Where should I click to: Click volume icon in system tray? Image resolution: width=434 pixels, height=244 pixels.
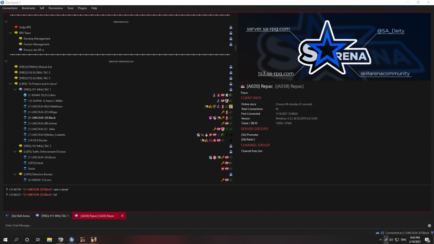(391, 240)
